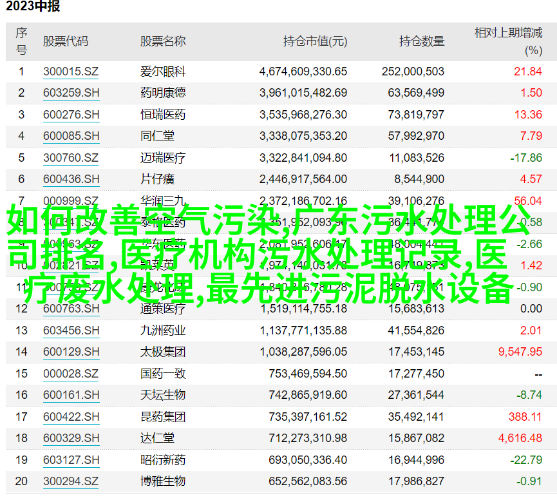
Task: Click holding quantity 252,000,503
Action: 413,72
